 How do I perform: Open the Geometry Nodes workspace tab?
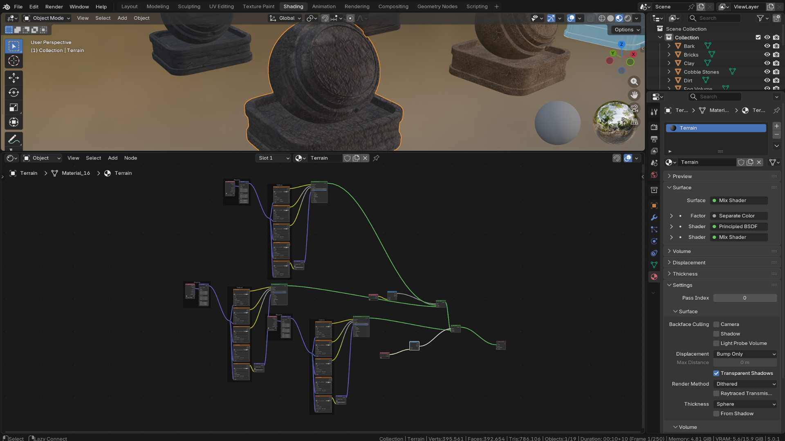tap(437, 7)
